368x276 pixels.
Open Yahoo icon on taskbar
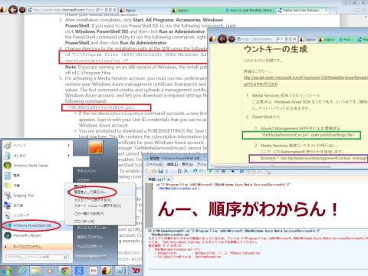pos(136,271)
